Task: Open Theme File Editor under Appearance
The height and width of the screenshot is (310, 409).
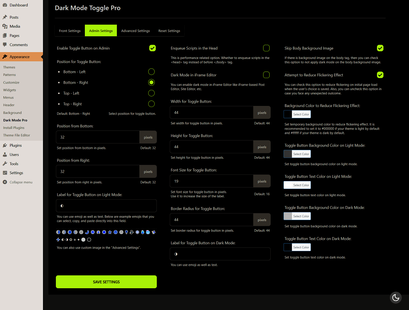Action: [17, 135]
